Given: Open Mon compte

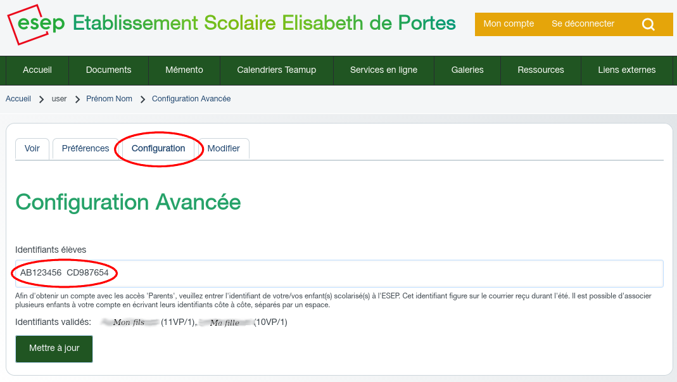Looking at the screenshot, I should point(509,24).
